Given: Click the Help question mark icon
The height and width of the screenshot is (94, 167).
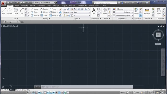Looking at the screenshot, I should (x=147, y=3).
